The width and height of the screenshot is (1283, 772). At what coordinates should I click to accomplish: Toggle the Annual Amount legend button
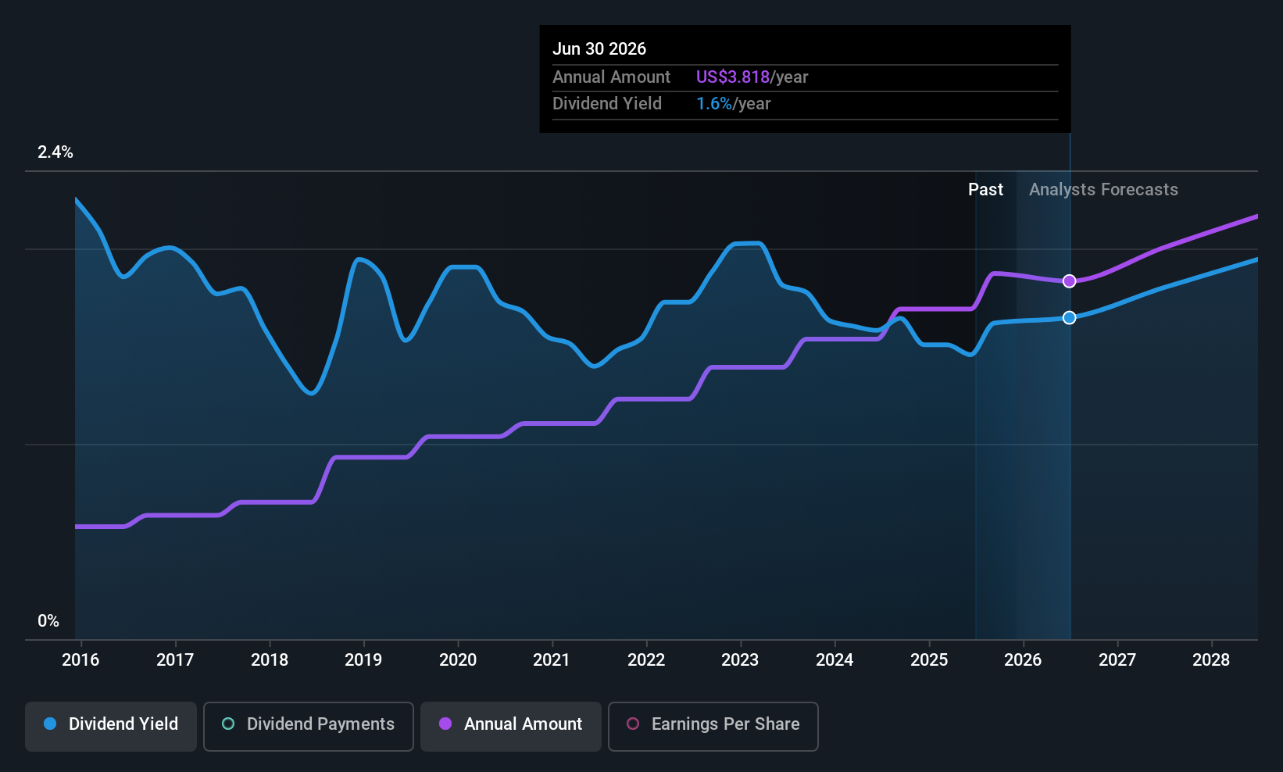coord(511,726)
